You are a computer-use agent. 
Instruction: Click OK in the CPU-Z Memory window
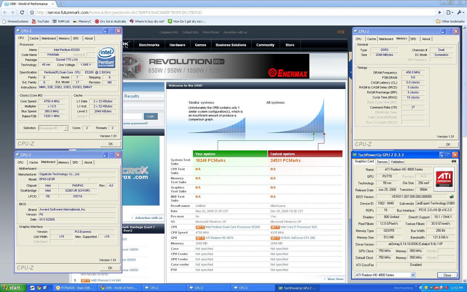tap(448, 145)
